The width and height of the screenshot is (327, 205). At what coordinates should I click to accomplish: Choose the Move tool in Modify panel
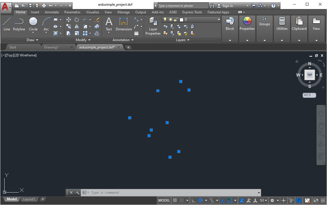[x=68, y=20]
